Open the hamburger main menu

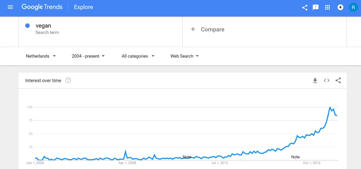pyautogui.click(x=10, y=7)
